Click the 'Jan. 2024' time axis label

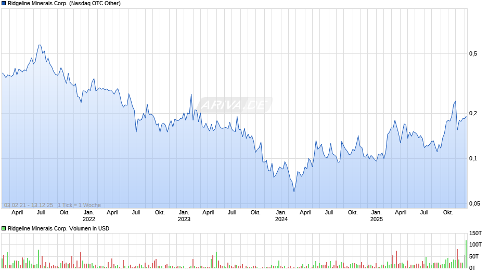coord(281,216)
